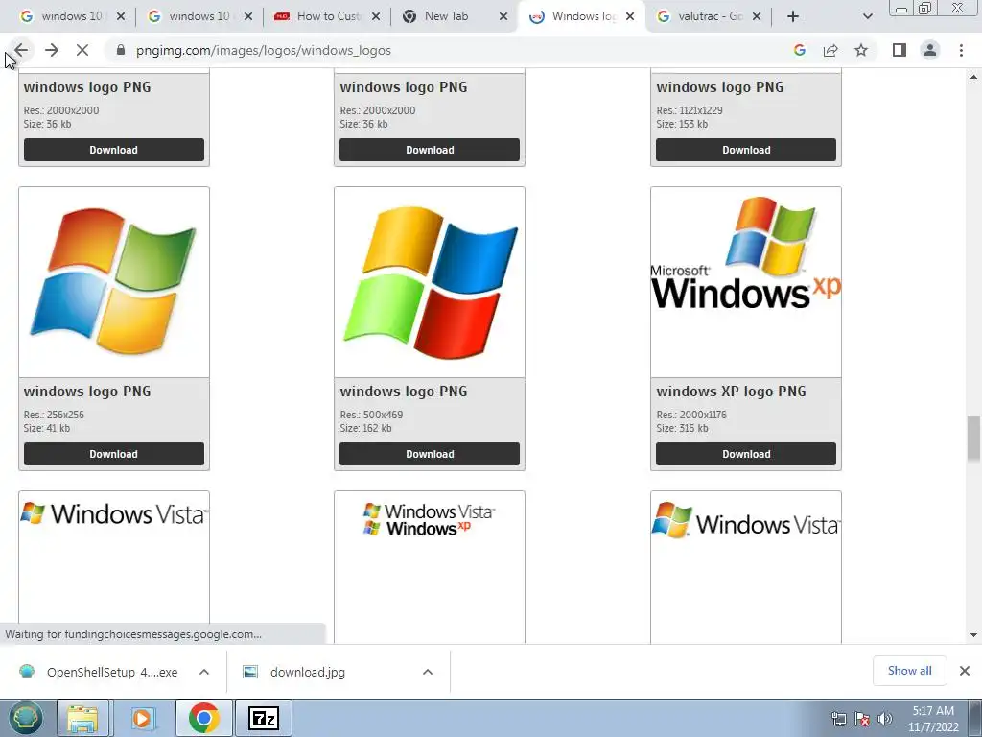Open the right-column Windows Vista logo thumbnail
Screen dimensions: 982x737
tap(746, 521)
